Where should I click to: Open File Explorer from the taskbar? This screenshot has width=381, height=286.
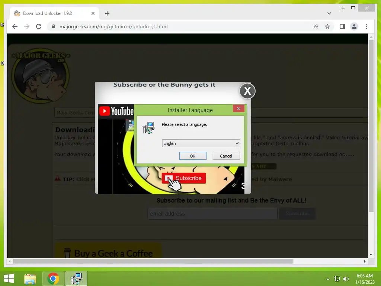pyautogui.click(x=30, y=279)
